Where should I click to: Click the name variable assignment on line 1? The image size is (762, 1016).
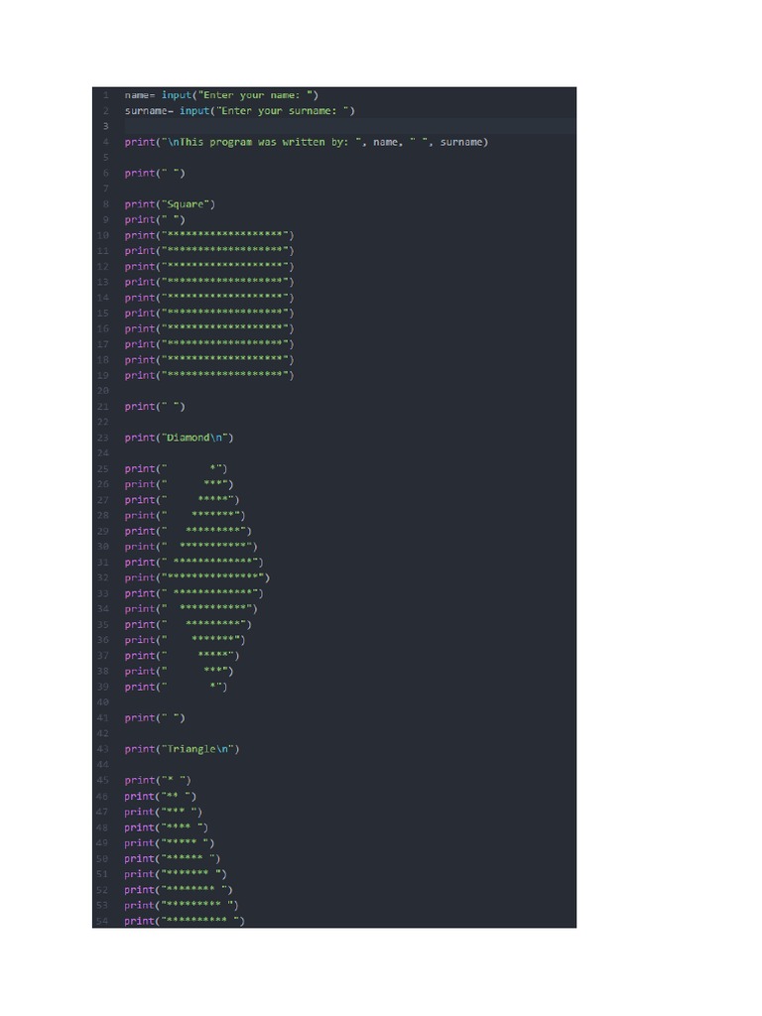139,95
